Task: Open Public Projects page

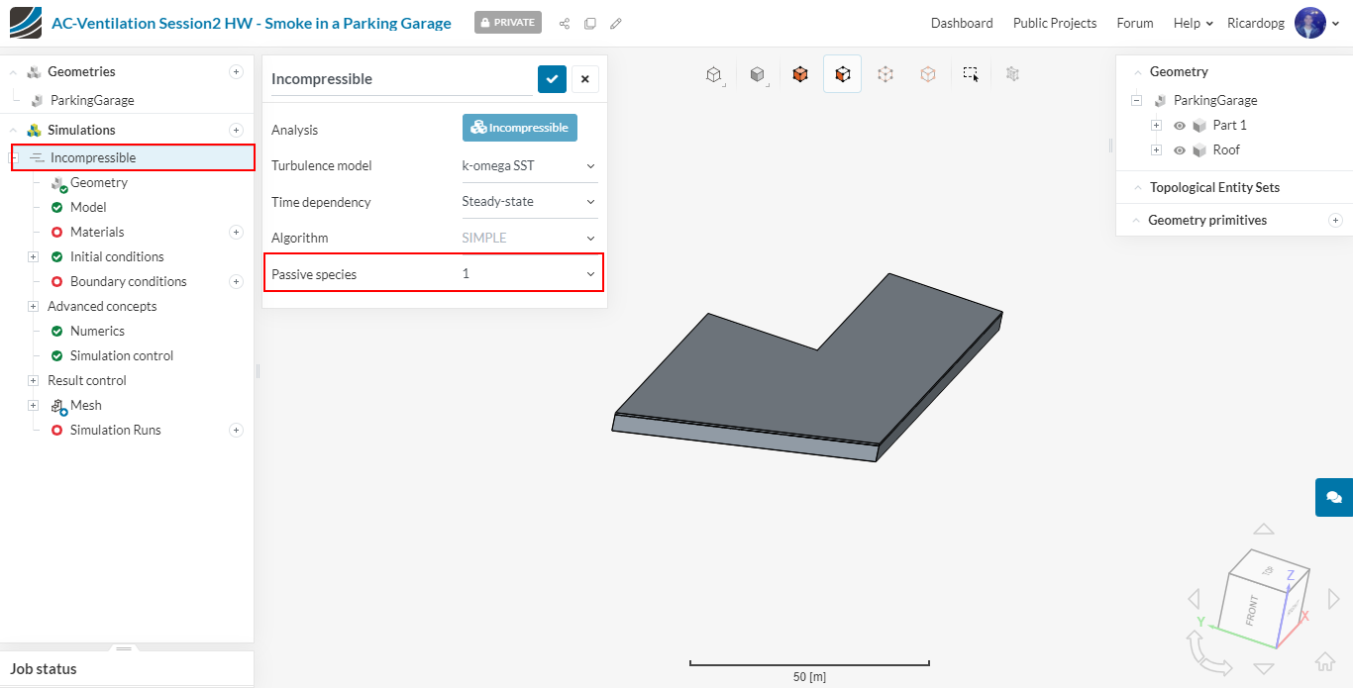Action: point(1055,23)
